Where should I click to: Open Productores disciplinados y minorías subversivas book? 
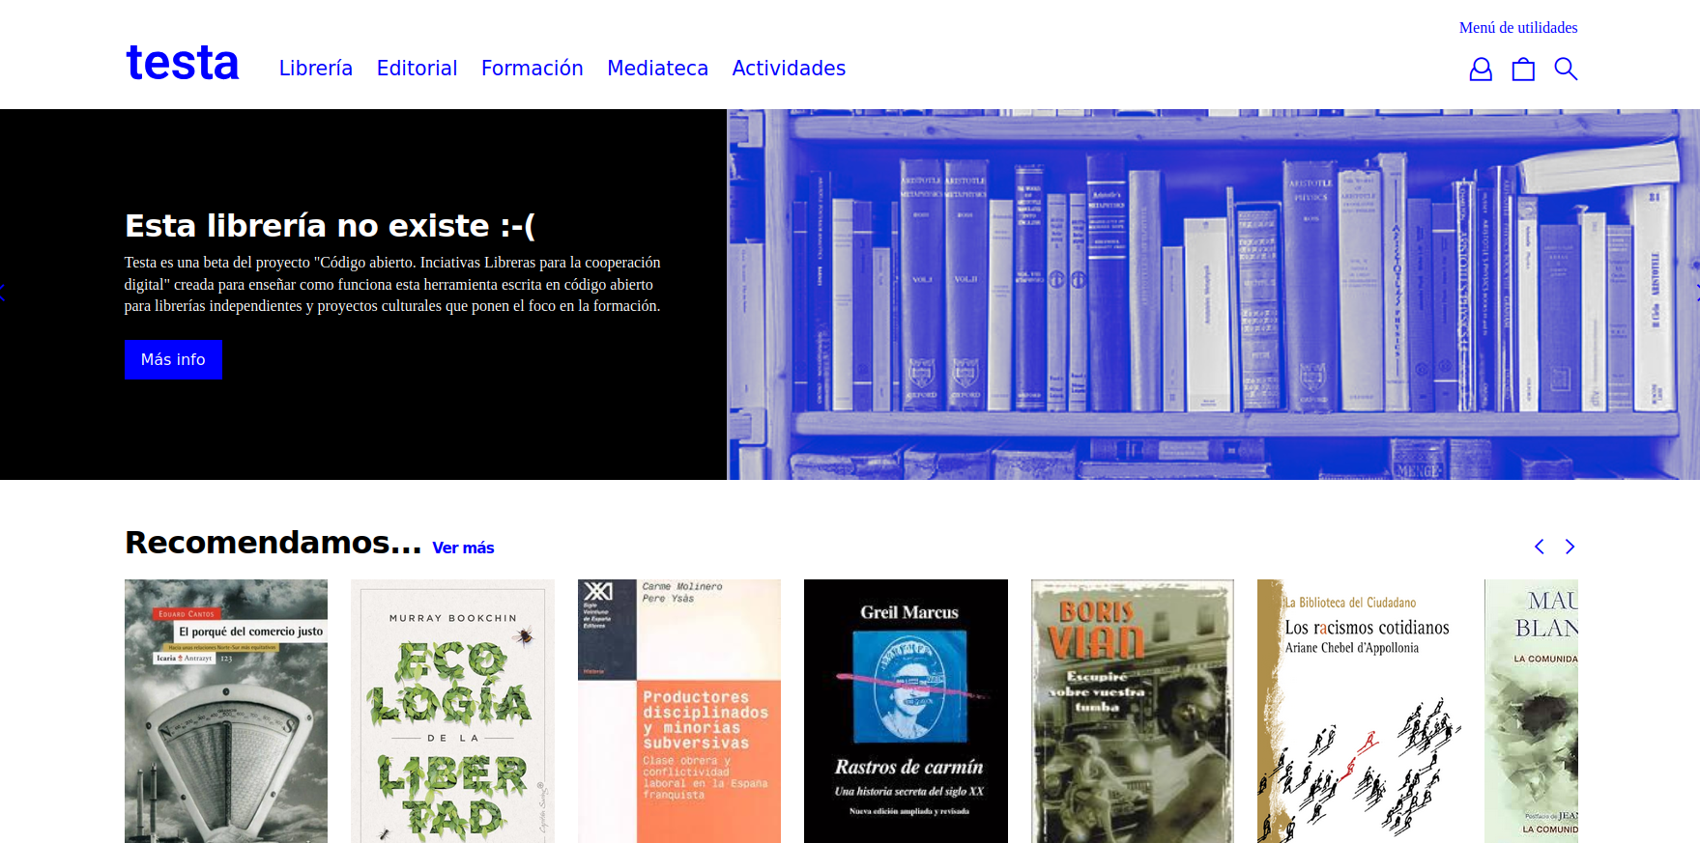(679, 711)
